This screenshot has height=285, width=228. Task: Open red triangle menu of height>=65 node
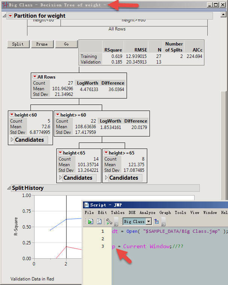coord(106,153)
